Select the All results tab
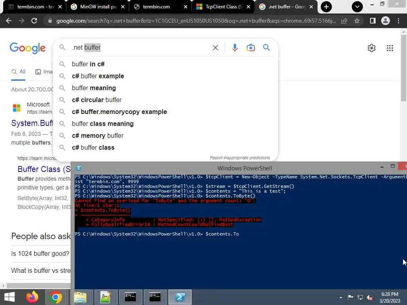 (x=18, y=72)
